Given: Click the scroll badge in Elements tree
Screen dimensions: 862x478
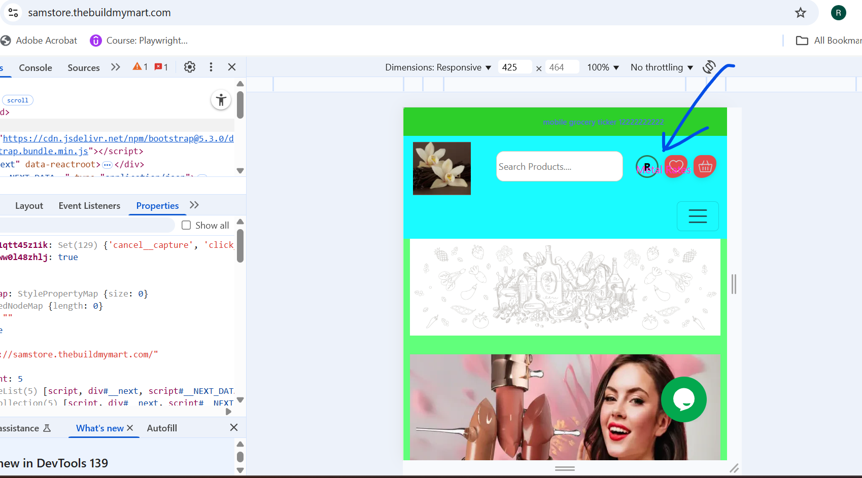Looking at the screenshot, I should 18,100.
